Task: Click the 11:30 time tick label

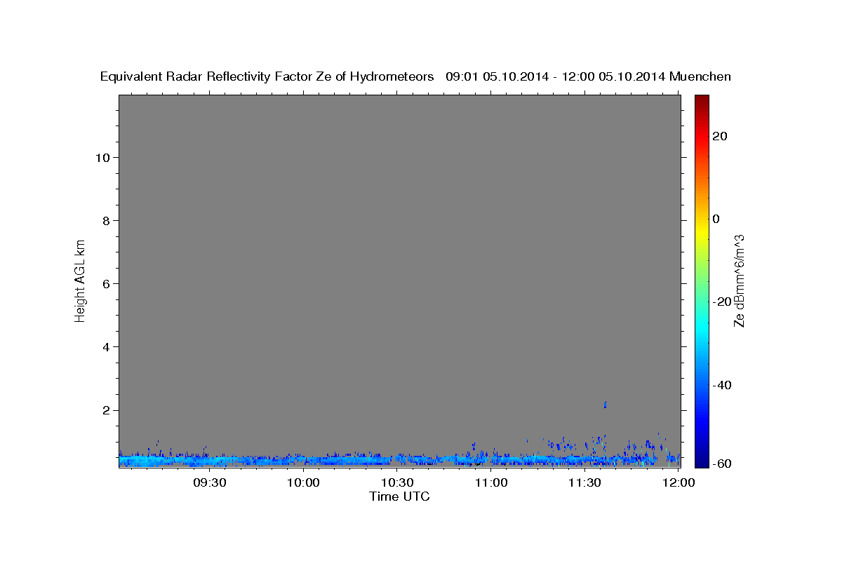Action: click(584, 483)
